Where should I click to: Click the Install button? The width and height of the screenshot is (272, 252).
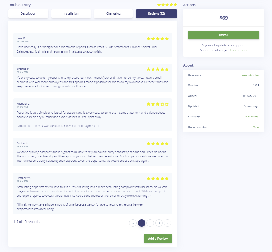tap(224, 35)
